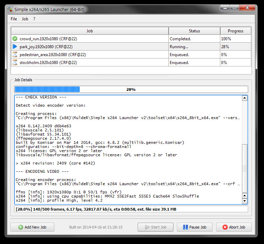
Task: Click the Abort Job button
Action: [234, 227]
